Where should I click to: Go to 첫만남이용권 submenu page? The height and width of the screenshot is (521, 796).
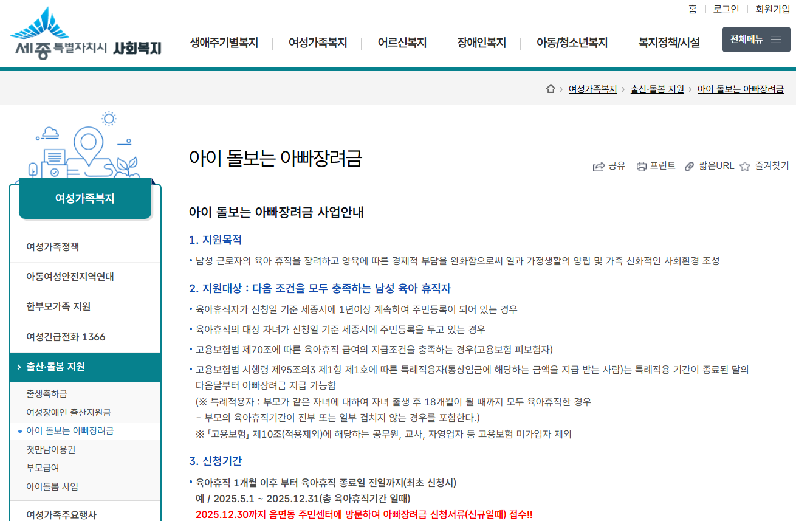[x=51, y=449]
